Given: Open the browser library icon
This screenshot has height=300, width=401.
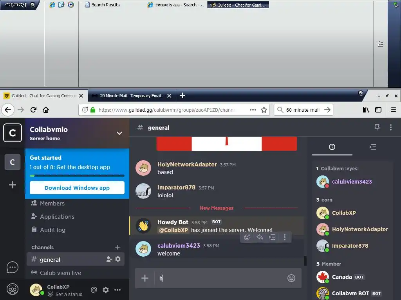Looking at the screenshot, I should (x=366, y=110).
